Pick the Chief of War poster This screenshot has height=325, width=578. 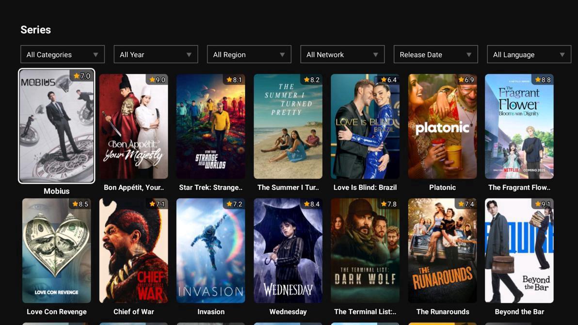click(x=133, y=250)
